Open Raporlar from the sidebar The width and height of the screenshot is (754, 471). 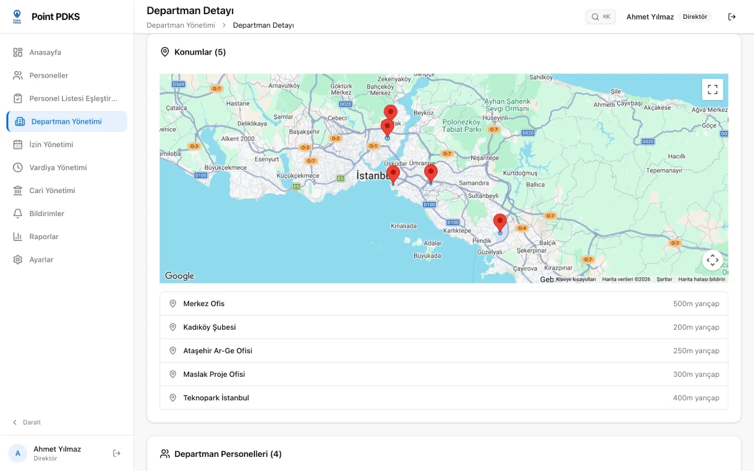[x=67, y=236]
